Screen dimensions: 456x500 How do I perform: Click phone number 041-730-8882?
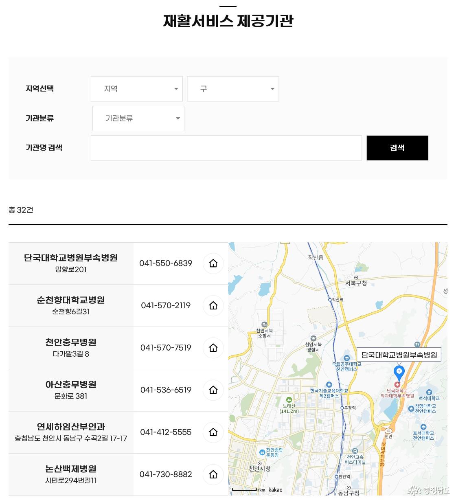tap(166, 474)
